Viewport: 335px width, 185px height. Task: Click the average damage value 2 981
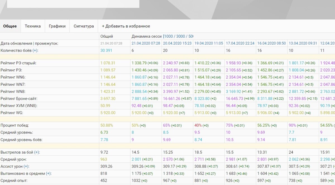pos(231,159)
